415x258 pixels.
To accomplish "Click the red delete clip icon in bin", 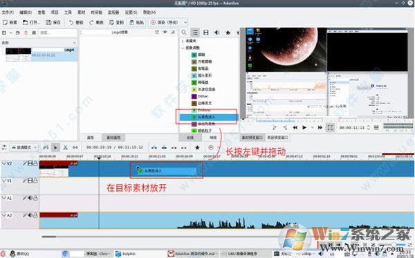I will pos(26,33).
